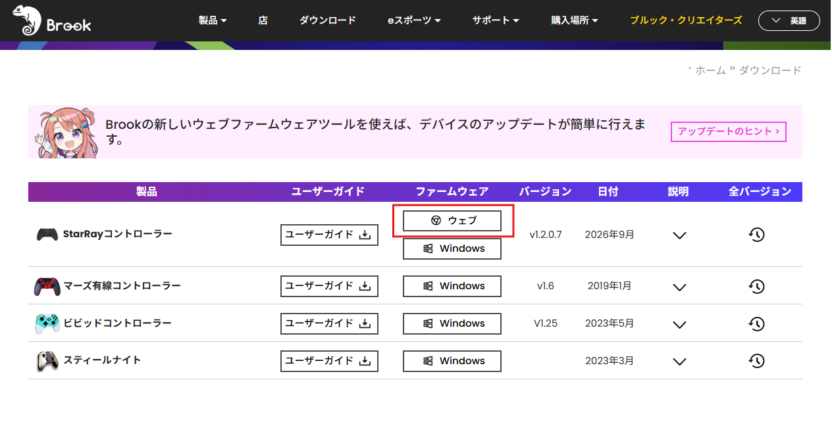The height and width of the screenshot is (424, 832).
Task: Click version V1.25 text
Action: coord(546,323)
